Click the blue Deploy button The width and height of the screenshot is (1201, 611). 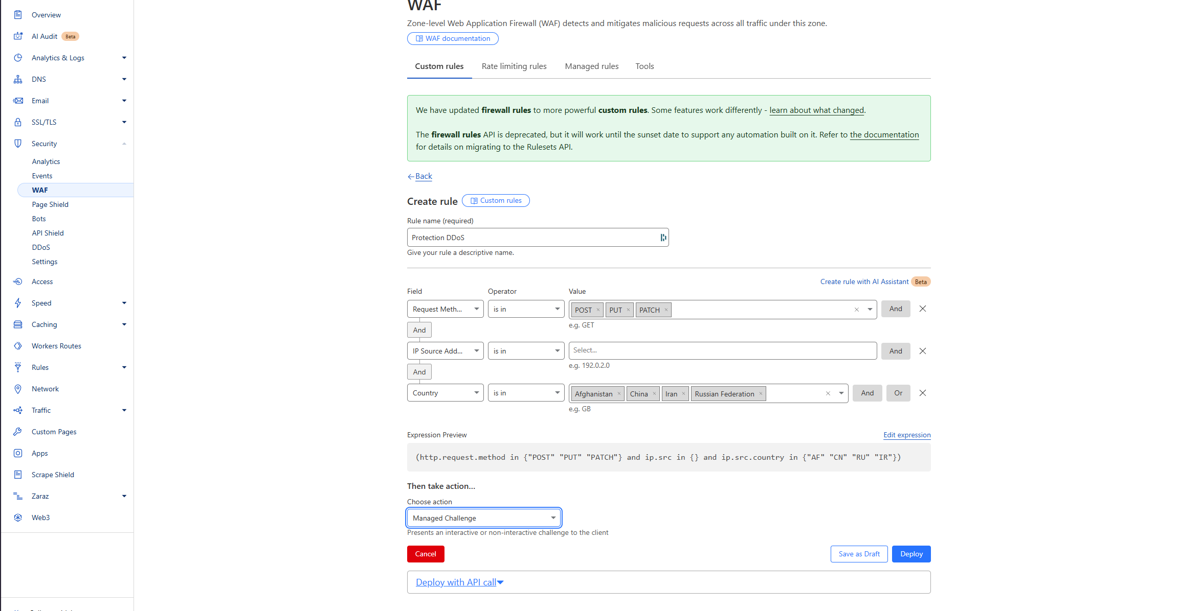pyautogui.click(x=911, y=554)
